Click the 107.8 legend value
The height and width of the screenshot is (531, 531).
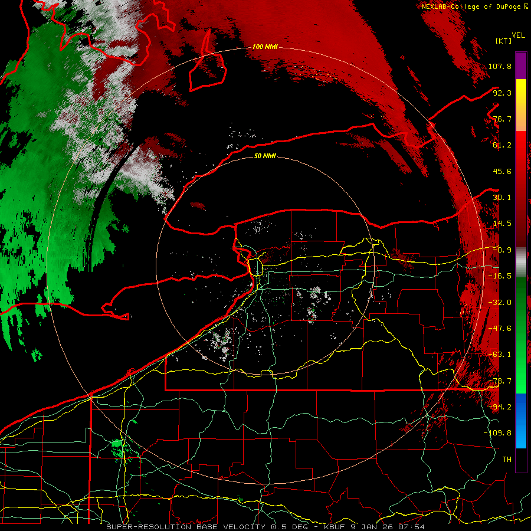(x=500, y=66)
